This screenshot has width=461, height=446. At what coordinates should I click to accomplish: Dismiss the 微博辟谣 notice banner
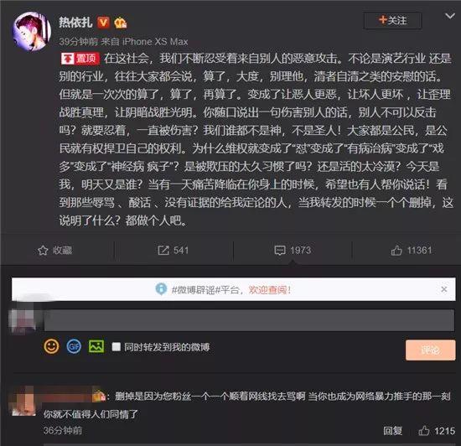pos(444,289)
